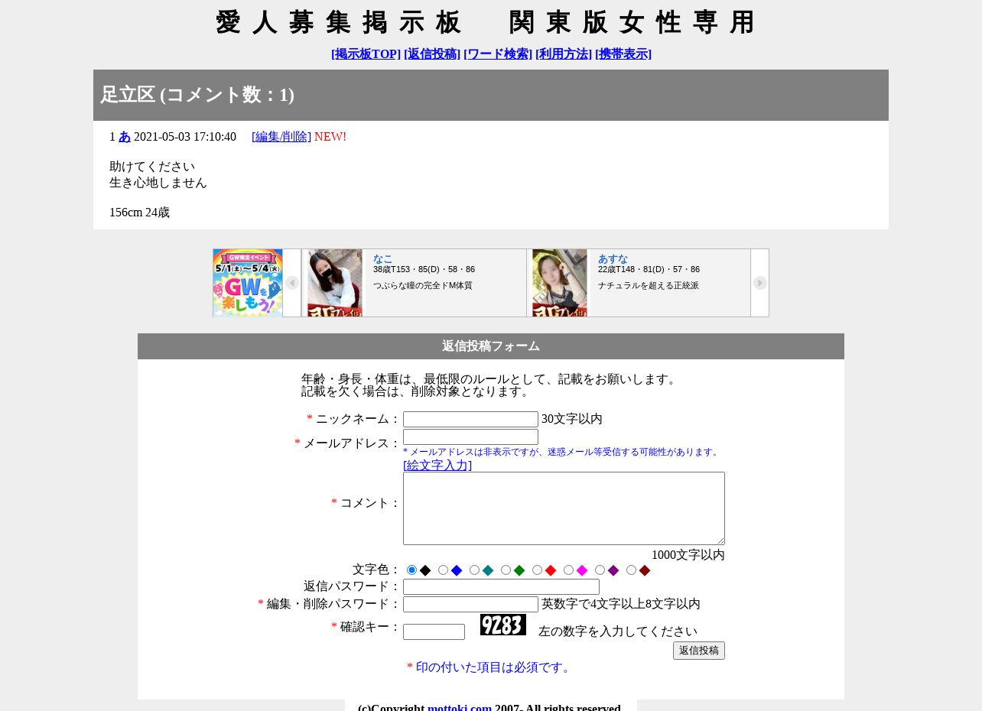Open the 絵文字入力 link
The height and width of the screenshot is (711, 982).
437,465
